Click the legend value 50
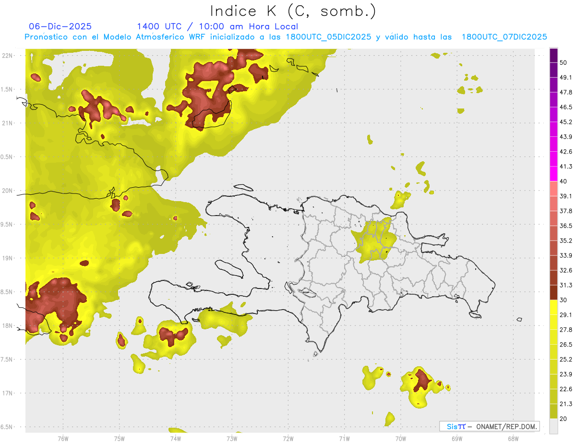 click(564, 63)
